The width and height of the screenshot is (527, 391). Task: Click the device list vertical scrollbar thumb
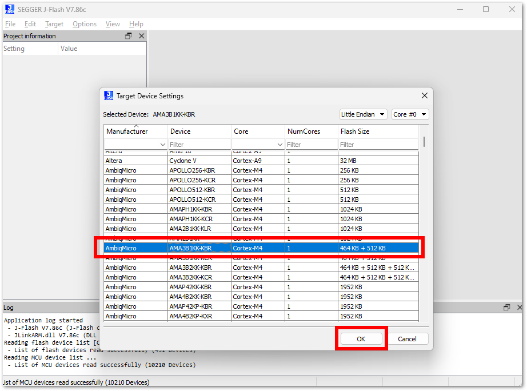[x=424, y=142]
